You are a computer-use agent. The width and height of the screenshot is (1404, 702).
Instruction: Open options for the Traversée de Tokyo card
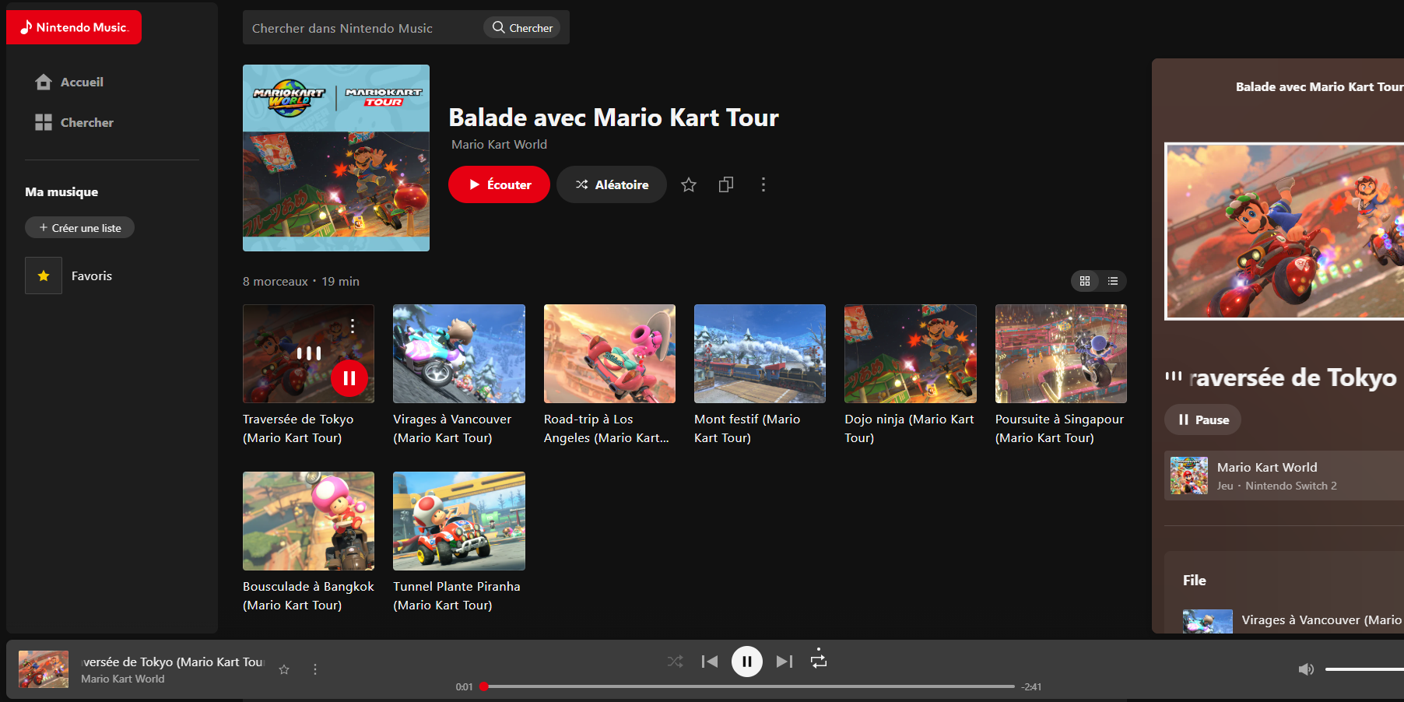point(353,325)
